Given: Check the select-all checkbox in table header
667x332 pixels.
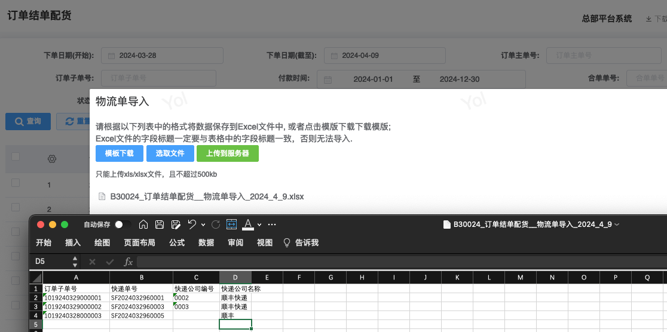Looking at the screenshot, I should 16,157.
